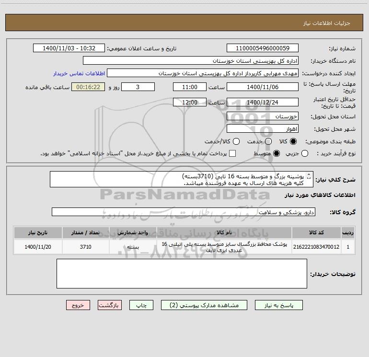The image size is (369, 357).
Task: Click the general description text box
Action: coord(182,179)
